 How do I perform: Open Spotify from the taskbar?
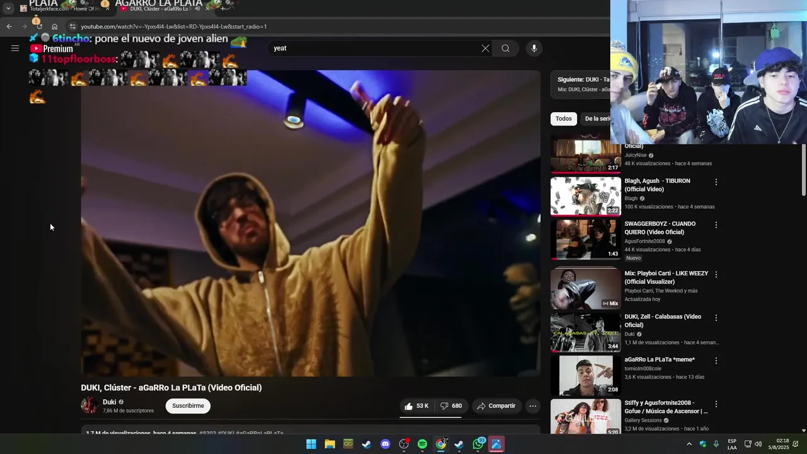click(422, 444)
